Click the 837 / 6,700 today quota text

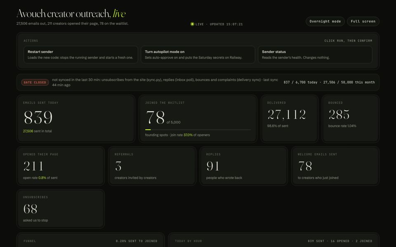[x=301, y=82]
